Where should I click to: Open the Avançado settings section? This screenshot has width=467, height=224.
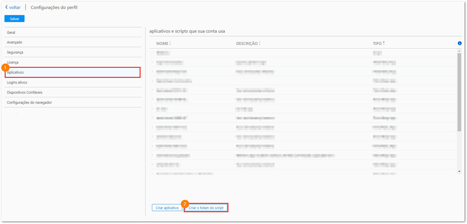tap(73, 42)
